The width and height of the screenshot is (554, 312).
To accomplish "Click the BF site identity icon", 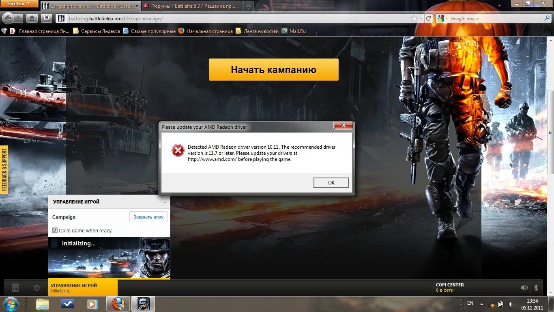I will pyautogui.click(x=61, y=18).
